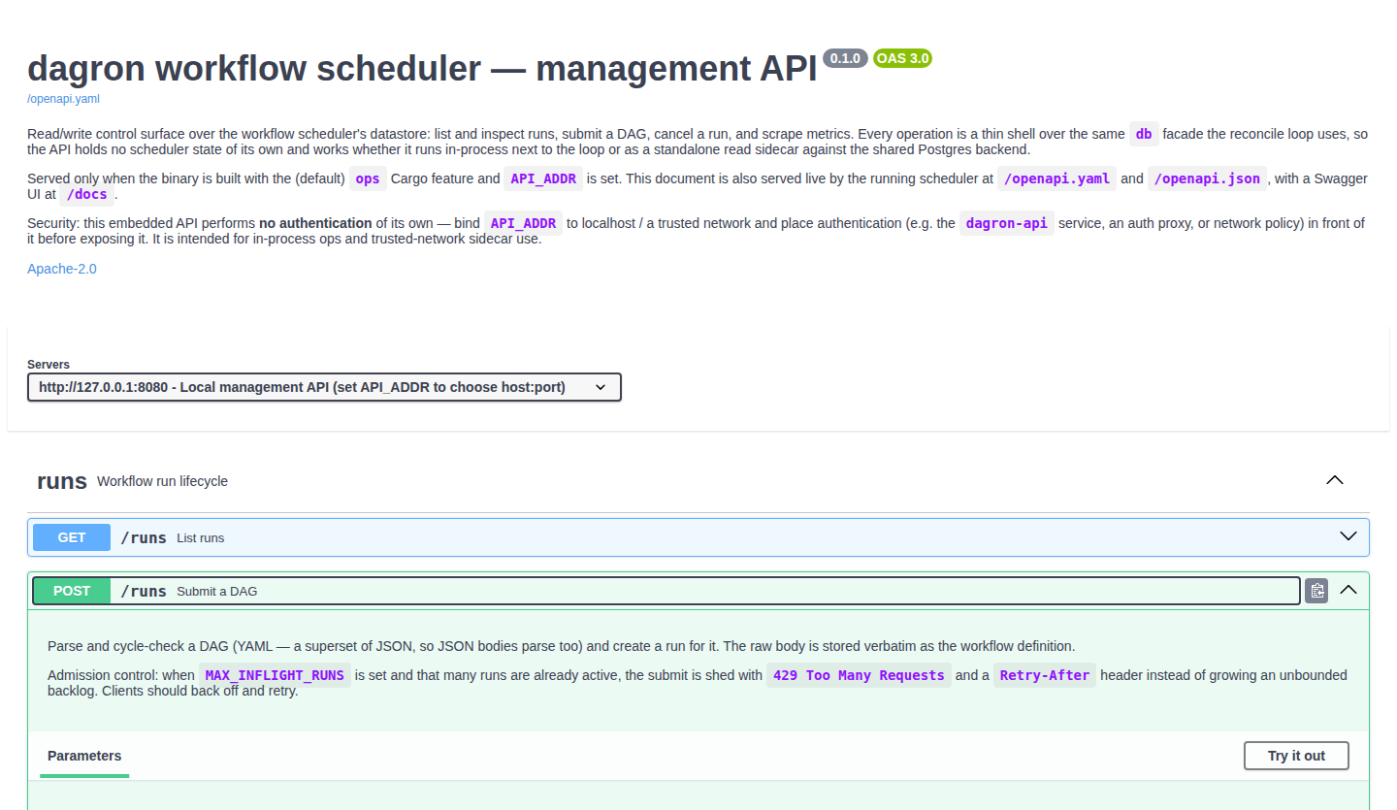The image size is (1397, 810).
Task: Click the Servers label
Action: click(49, 365)
